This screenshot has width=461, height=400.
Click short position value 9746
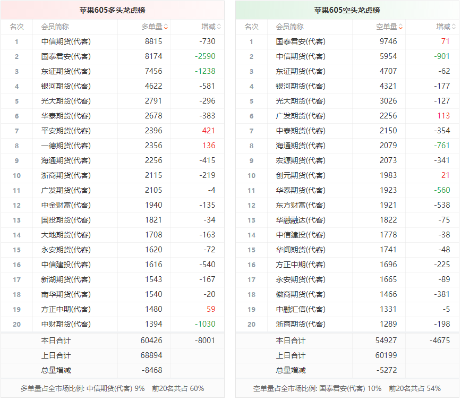click(x=388, y=41)
